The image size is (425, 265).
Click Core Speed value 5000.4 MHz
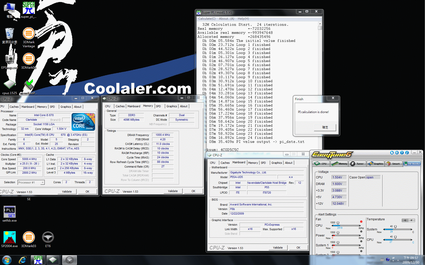(x=29, y=159)
